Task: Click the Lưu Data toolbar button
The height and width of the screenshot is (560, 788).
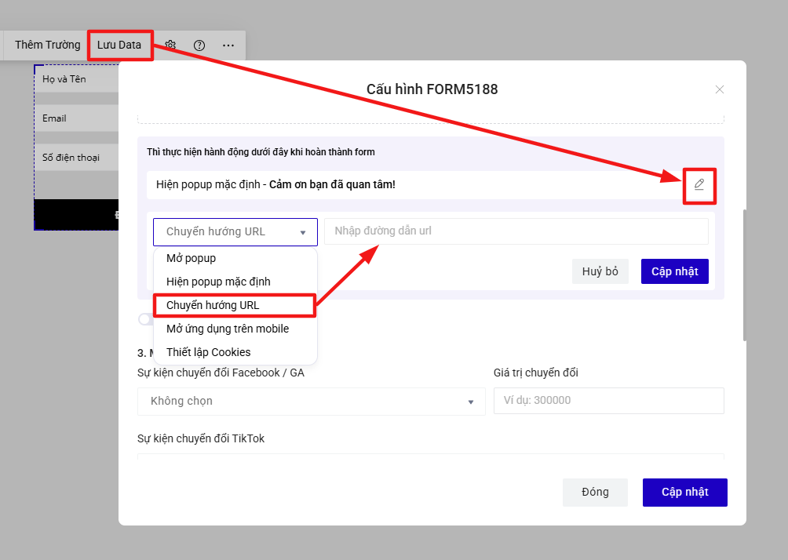Action: coord(119,45)
